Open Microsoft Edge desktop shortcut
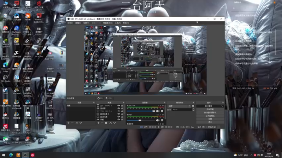Image resolution: width=282 pixels, height=158 pixels. 5,67
